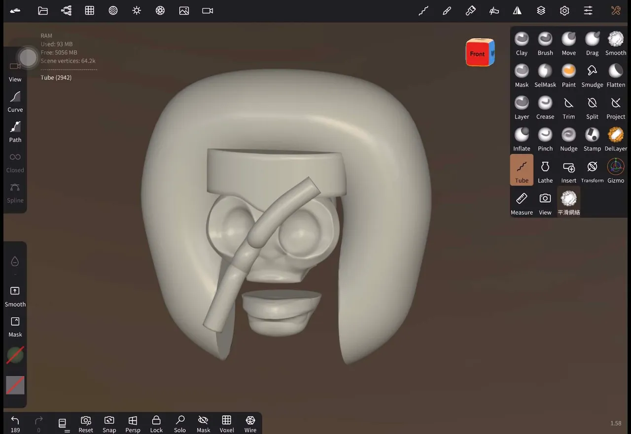Toggle the Spline option
Viewport: 631px width, 434px height.
click(x=15, y=193)
